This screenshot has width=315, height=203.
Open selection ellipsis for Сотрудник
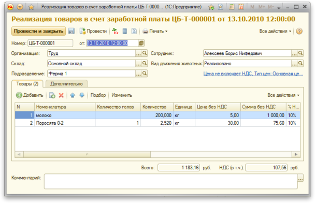coord(294,53)
